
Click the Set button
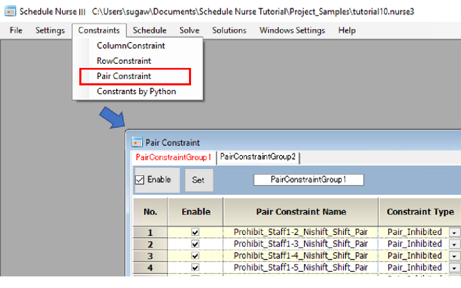click(199, 180)
